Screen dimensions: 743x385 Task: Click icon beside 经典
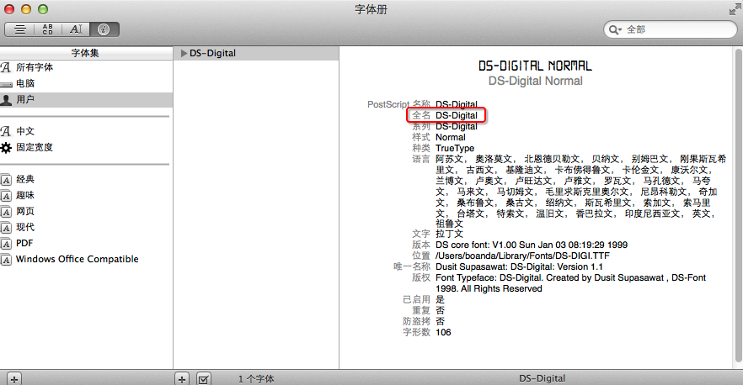pos(6,180)
